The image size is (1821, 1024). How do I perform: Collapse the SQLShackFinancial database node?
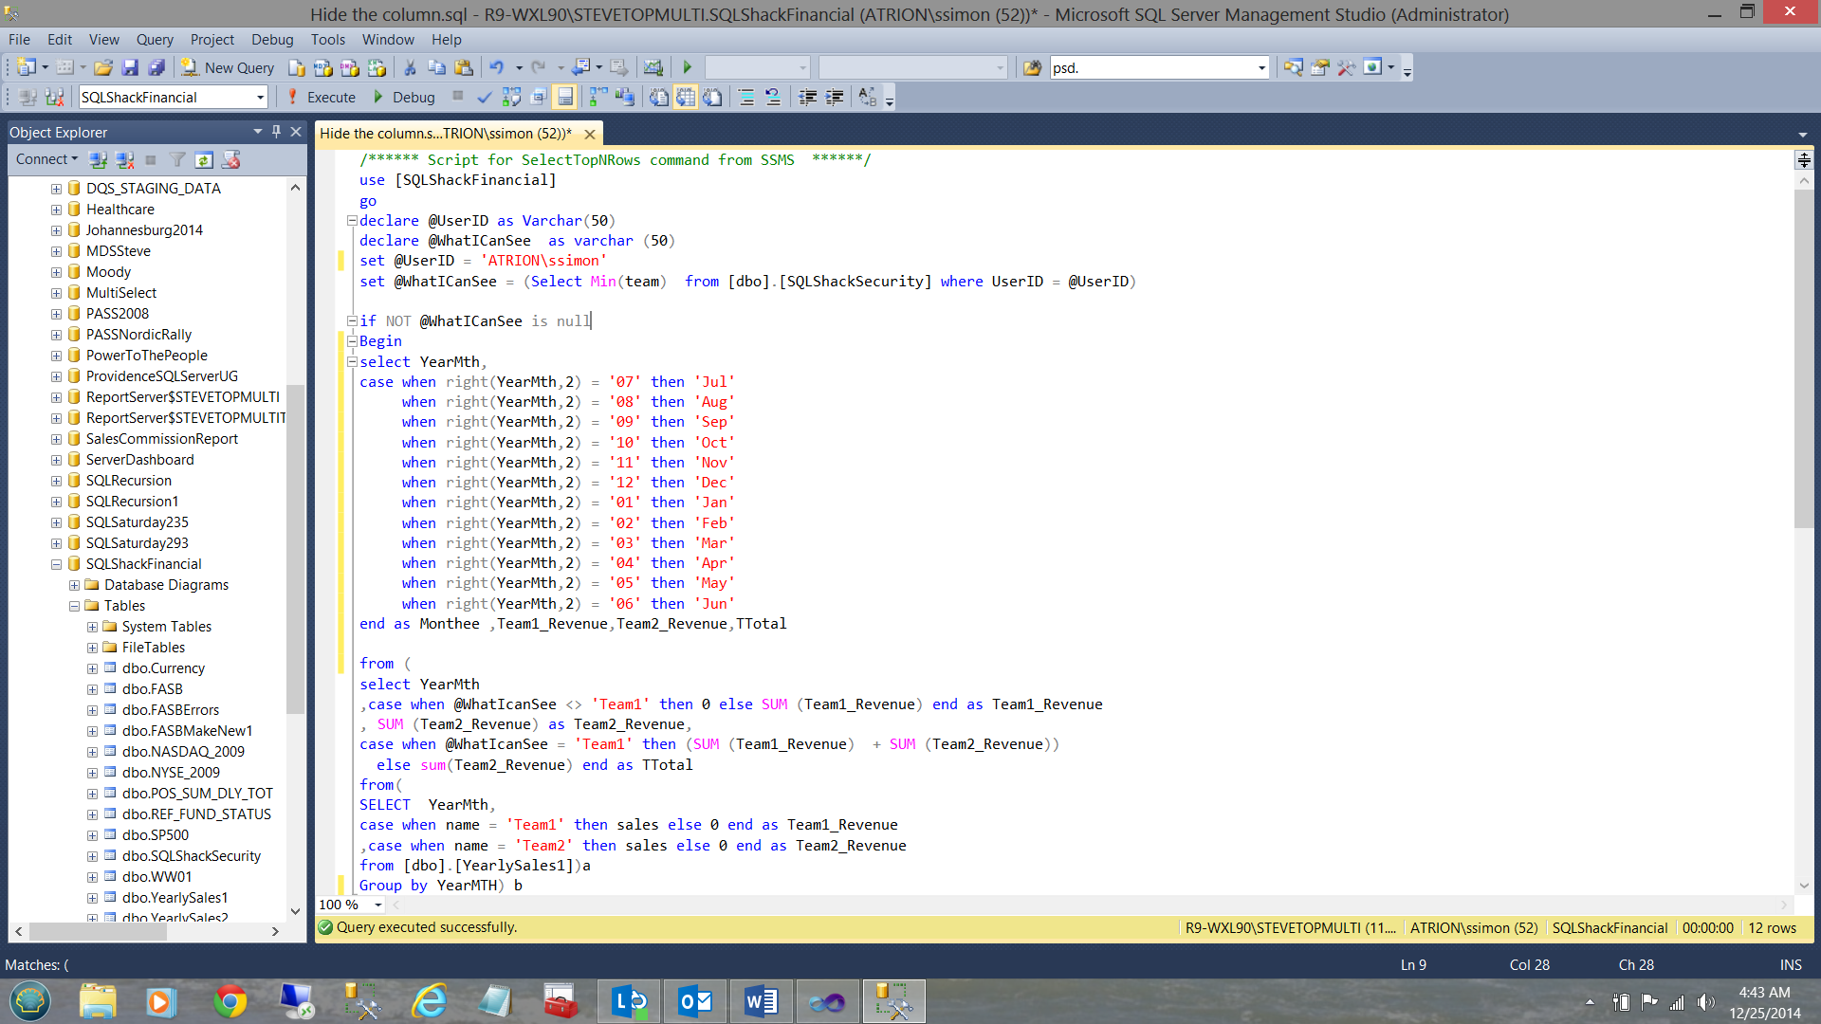tap(56, 564)
